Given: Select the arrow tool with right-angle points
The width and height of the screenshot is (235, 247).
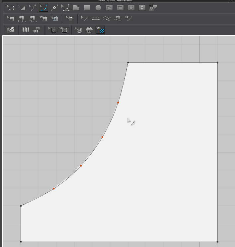Looking at the screenshot, I should (x=65, y=8).
